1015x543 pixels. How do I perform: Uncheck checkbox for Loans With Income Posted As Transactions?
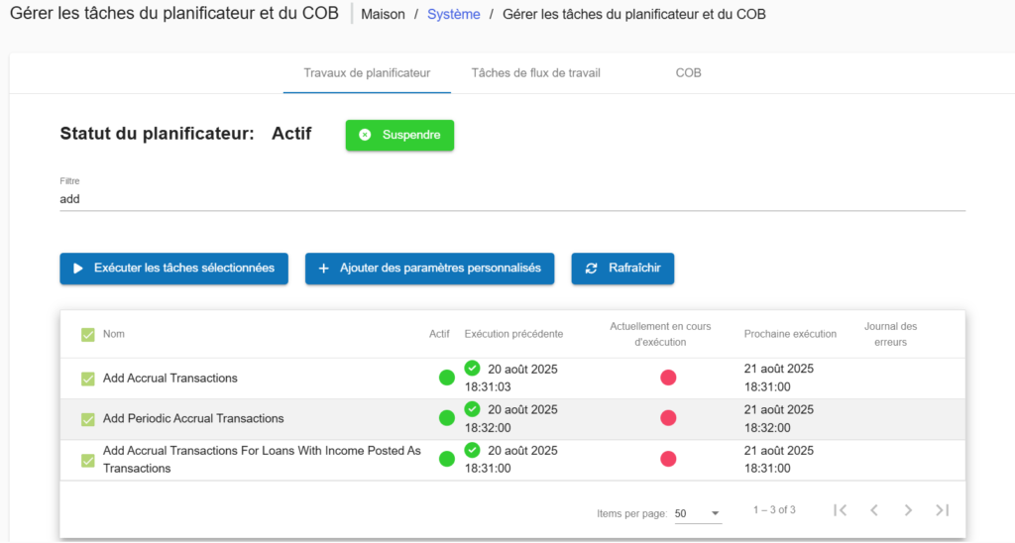pos(88,460)
